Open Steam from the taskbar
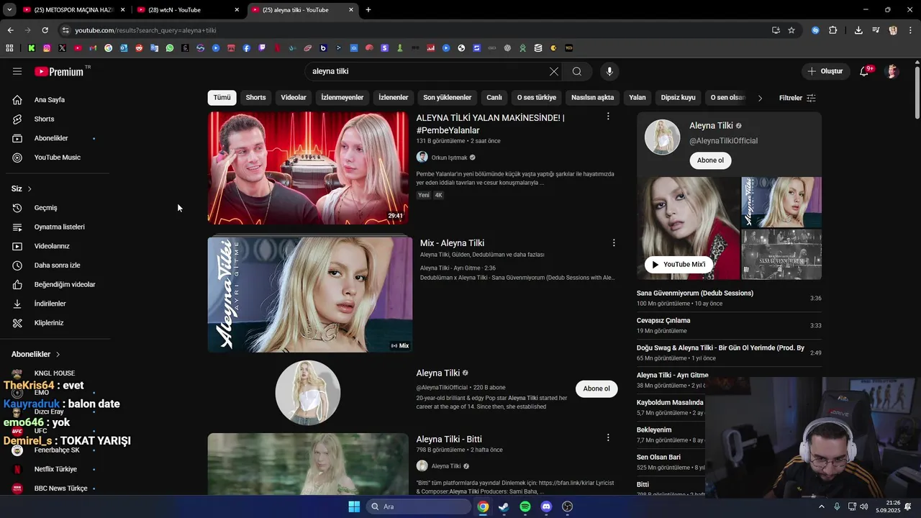 [x=504, y=506]
